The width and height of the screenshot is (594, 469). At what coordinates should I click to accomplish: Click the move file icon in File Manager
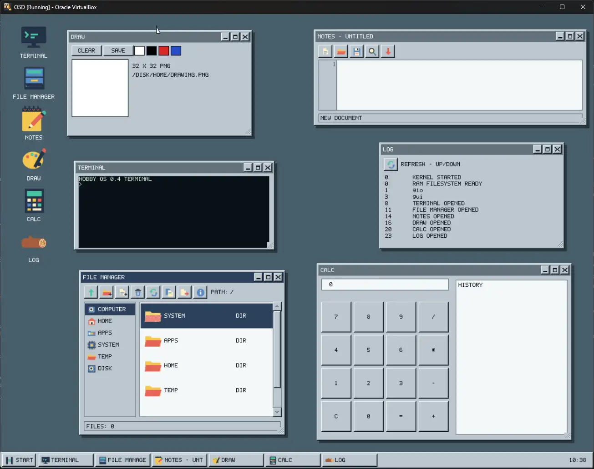click(x=184, y=292)
